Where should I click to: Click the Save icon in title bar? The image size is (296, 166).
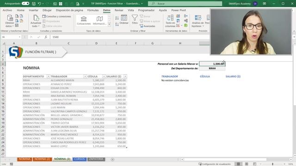34,4
